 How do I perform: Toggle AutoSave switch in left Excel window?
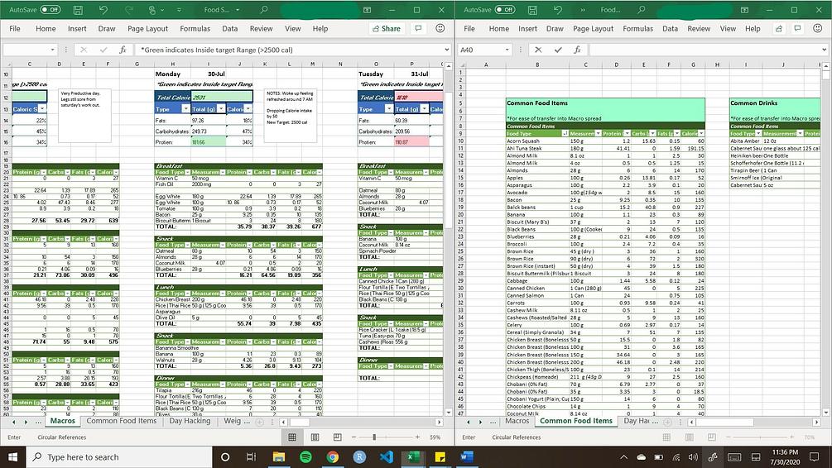click(x=50, y=10)
